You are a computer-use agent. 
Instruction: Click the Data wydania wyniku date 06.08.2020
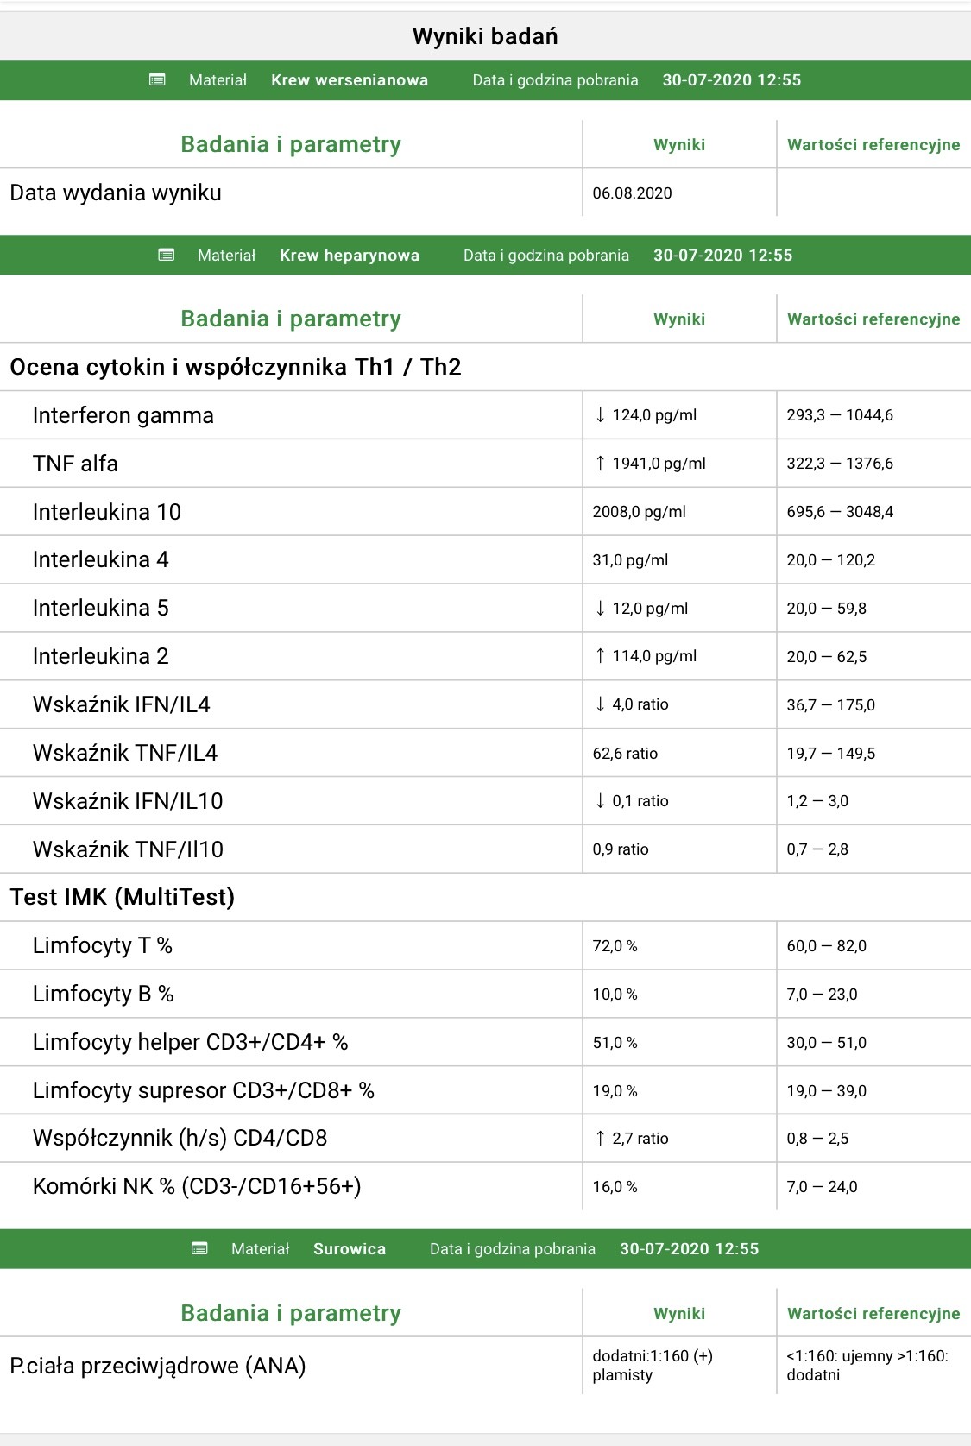[x=632, y=193]
